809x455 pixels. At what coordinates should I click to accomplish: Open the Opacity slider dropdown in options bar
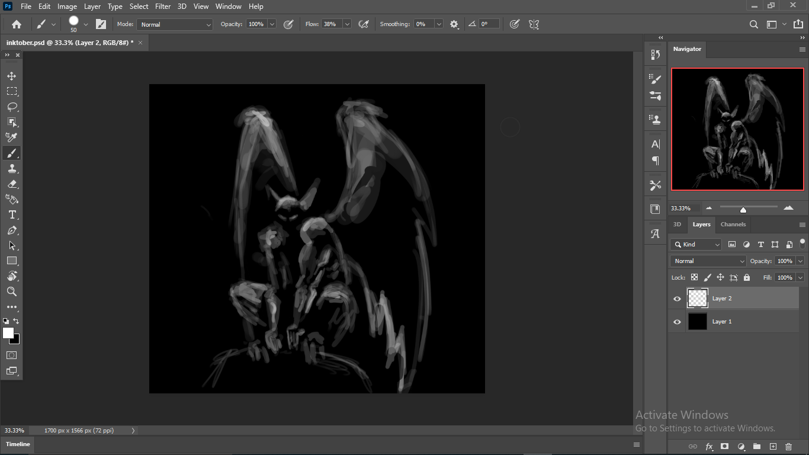272,24
